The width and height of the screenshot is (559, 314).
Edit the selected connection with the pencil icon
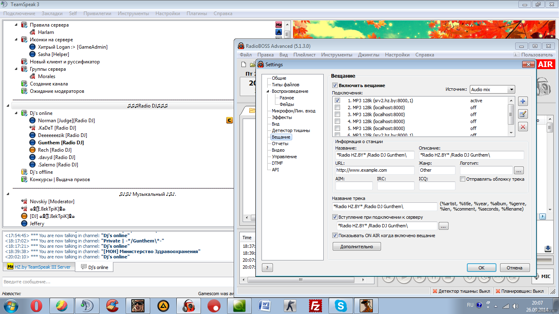523,114
